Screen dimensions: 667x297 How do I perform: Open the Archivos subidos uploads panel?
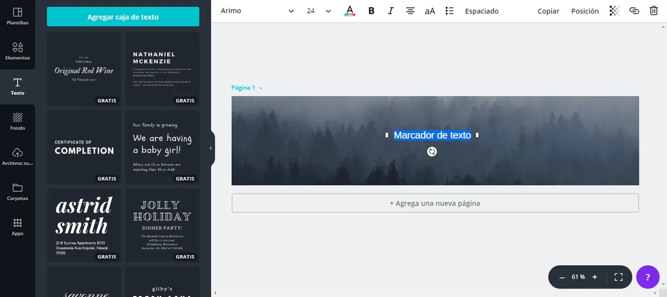(x=17, y=157)
